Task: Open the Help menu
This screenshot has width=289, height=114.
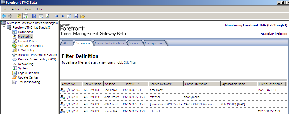Action: point(39,9)
